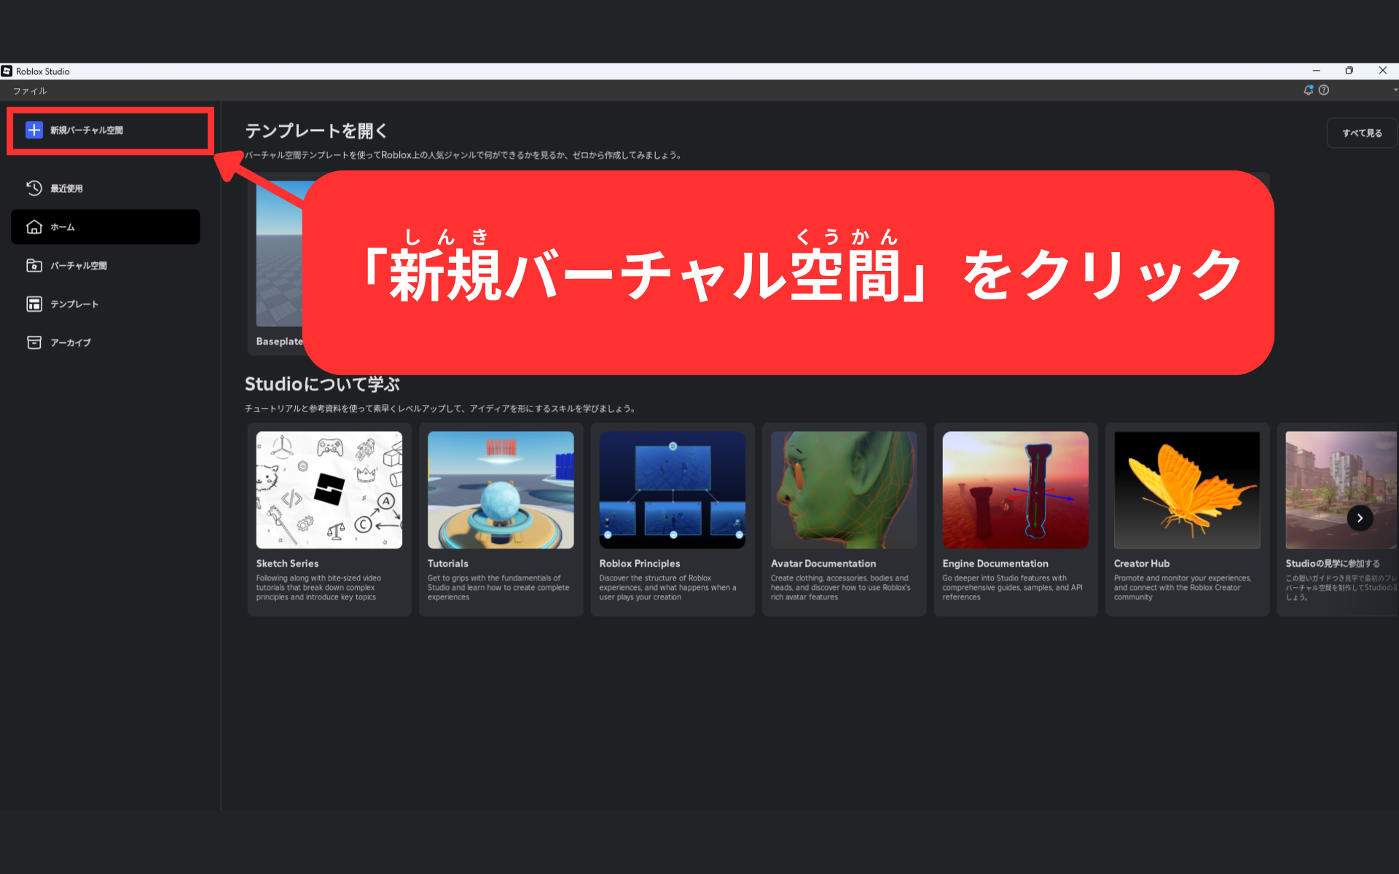Viewport: 1399px width, 874px height.
Task: Open the Archive (アーカイブ) box icon
Action: [x=34, y=342]
